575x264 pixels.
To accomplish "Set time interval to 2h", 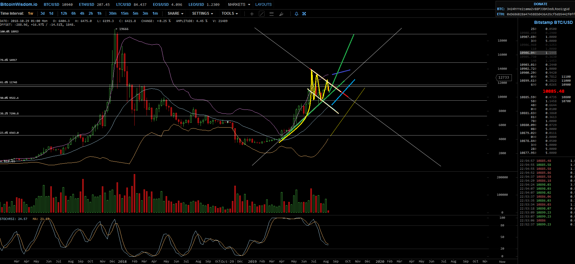I will point(91,13).
